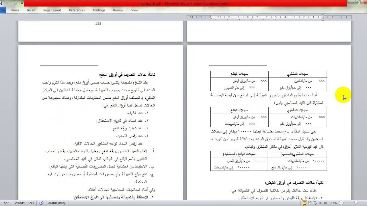This screenshot has width=367, height=206.
Task: Click heading 'ثالثاً: حالات التصرف في أوراق الدفع'
Action: click(x=126, y=75)
